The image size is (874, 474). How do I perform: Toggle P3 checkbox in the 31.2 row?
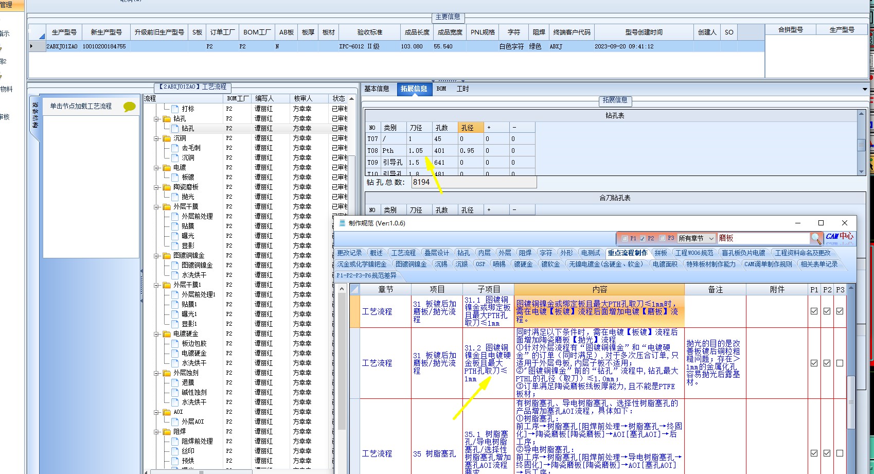840,363
